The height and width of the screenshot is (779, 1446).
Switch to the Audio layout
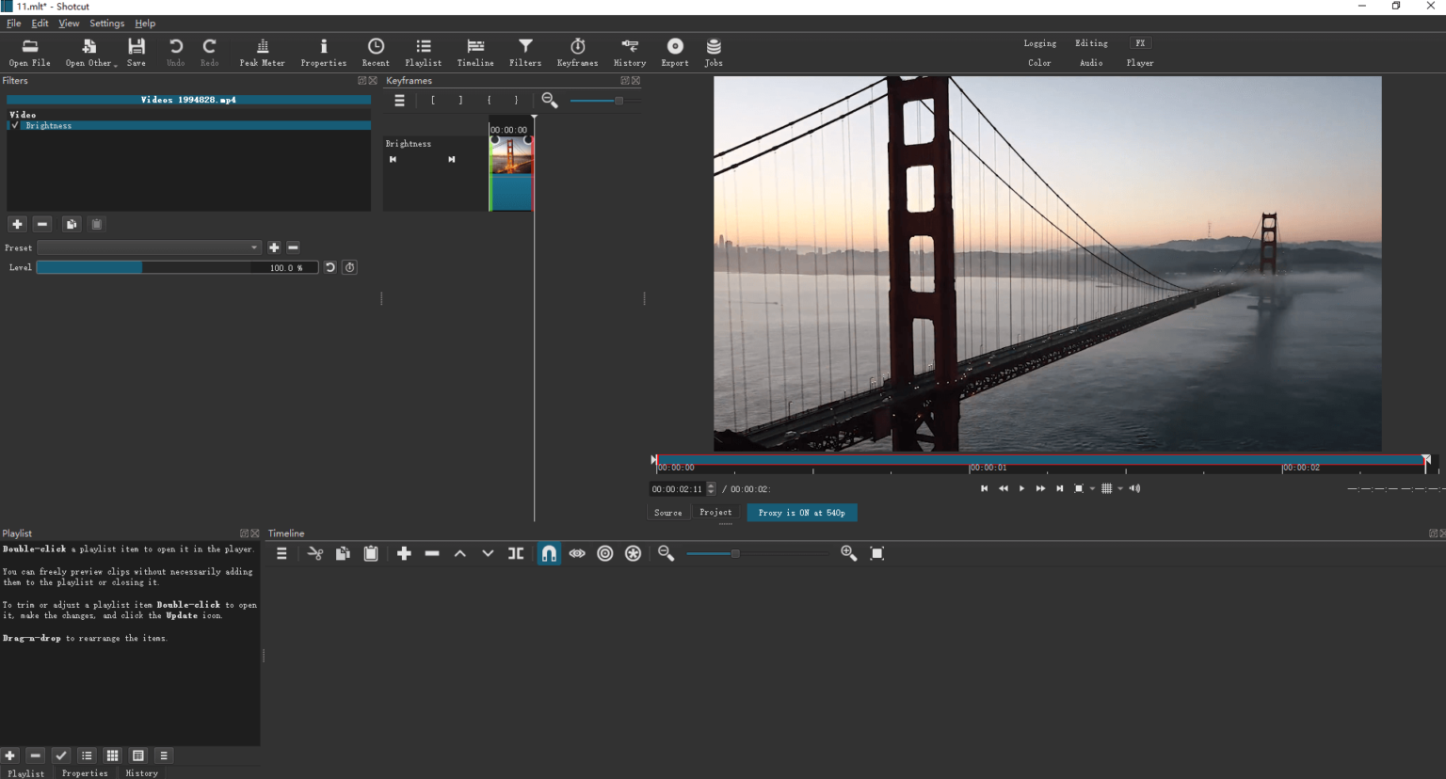pos(1091,63)
